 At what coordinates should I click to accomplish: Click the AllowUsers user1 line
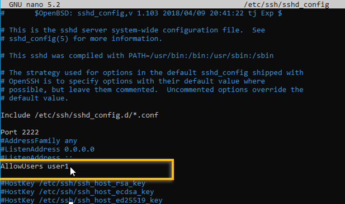tap(35, 166)
